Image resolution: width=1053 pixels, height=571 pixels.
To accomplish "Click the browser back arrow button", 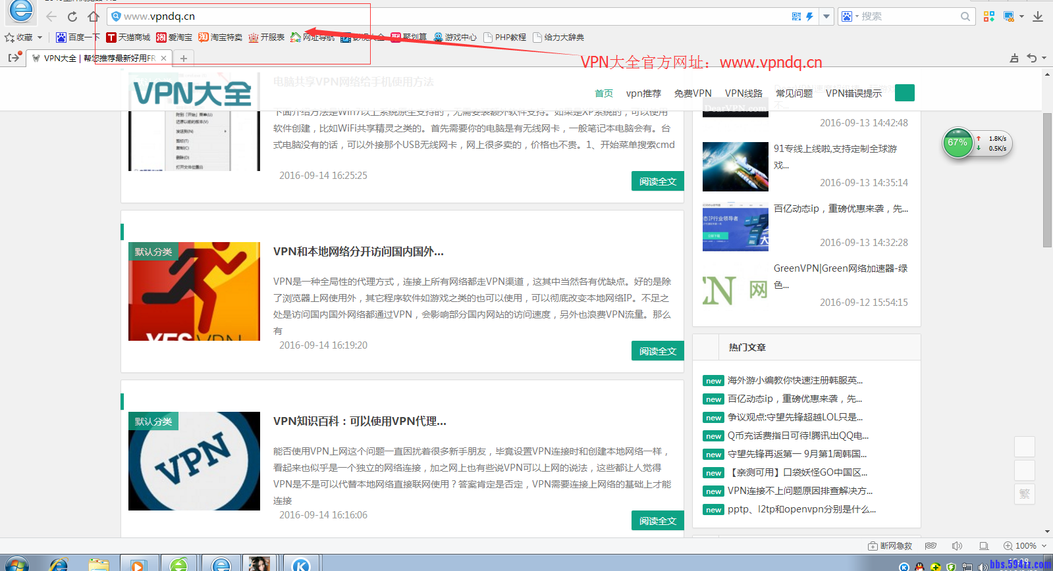I will point(51,16).
